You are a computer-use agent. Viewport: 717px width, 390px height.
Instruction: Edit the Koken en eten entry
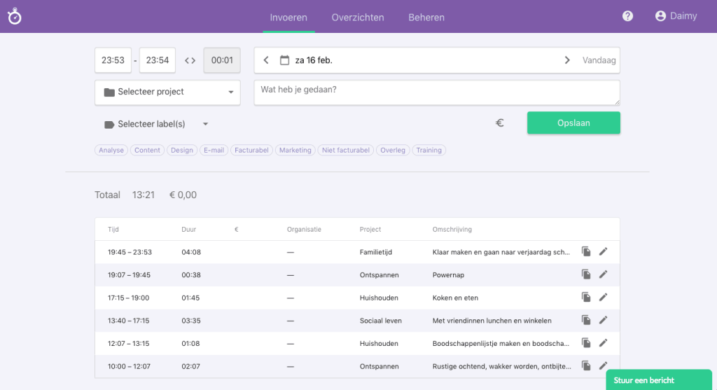[x=603, y=298]
